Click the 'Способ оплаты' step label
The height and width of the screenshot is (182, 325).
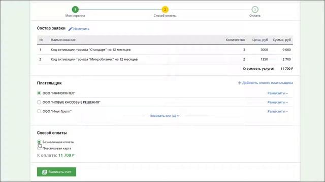[165, 16]
